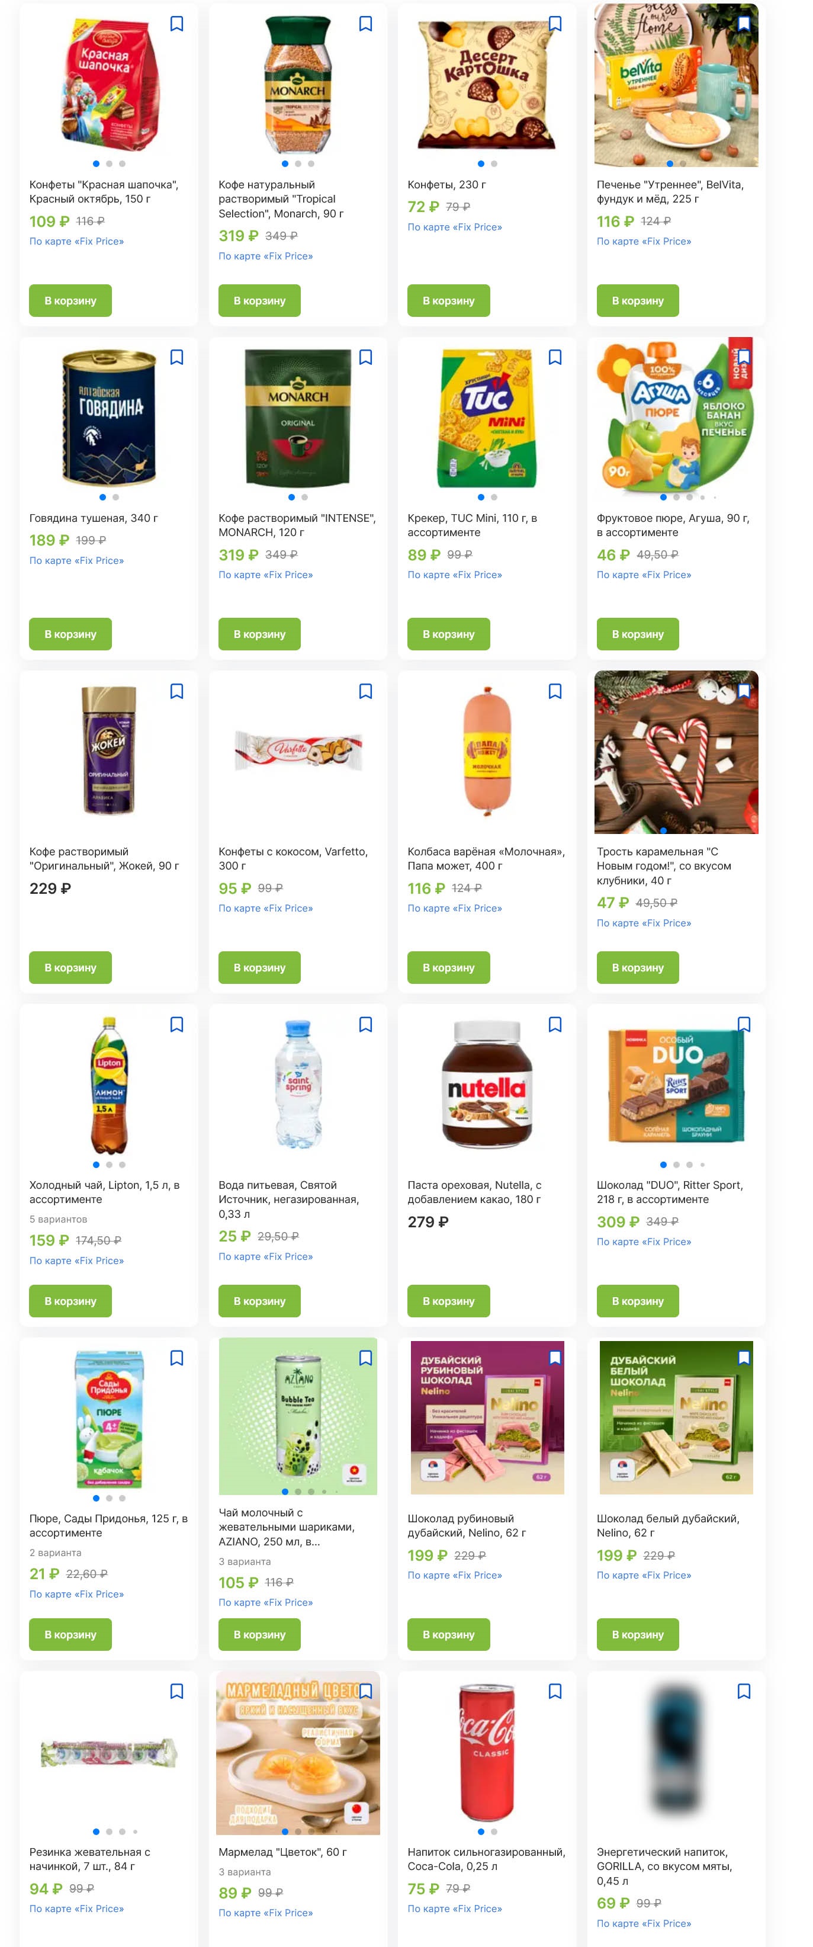The width and height of the screenshot is (813, 1947).
Task: Show second image of Красная шапочка candy
Action: [x=109, y=164]
